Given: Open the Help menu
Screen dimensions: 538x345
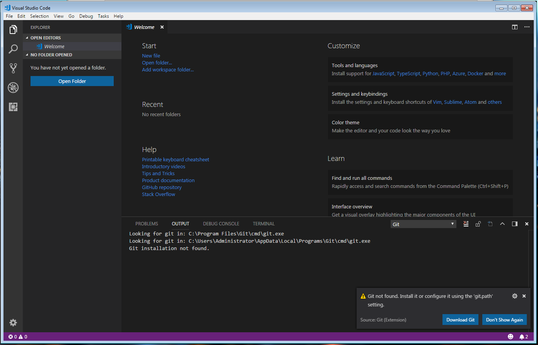Looking at the screenshot, I should 119,16.
